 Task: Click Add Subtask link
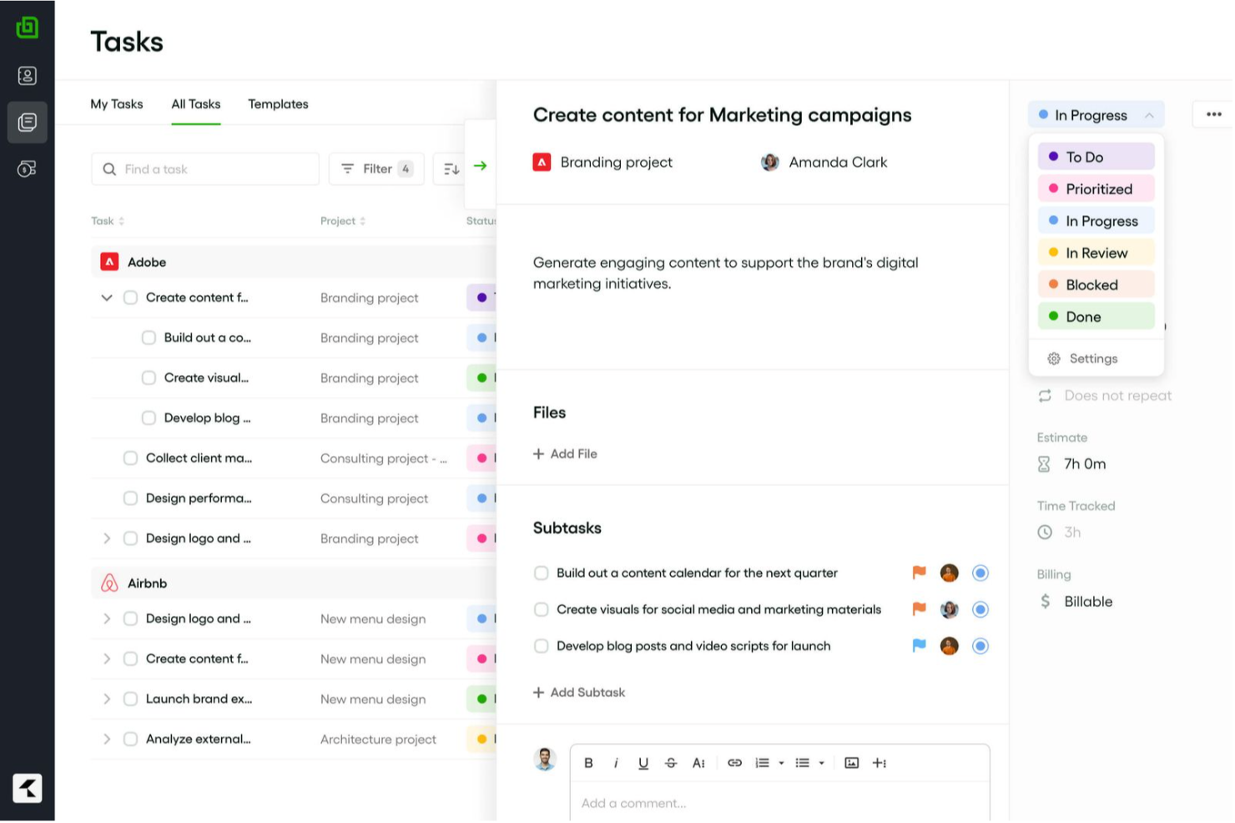(579, 692)
